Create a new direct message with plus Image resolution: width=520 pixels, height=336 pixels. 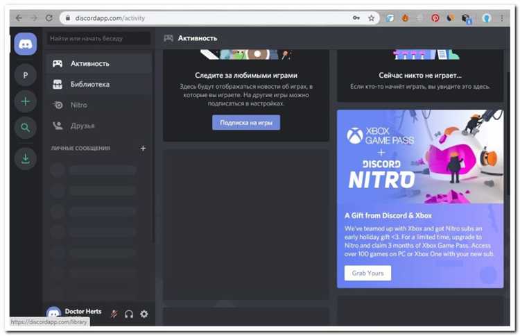[143, 148]
